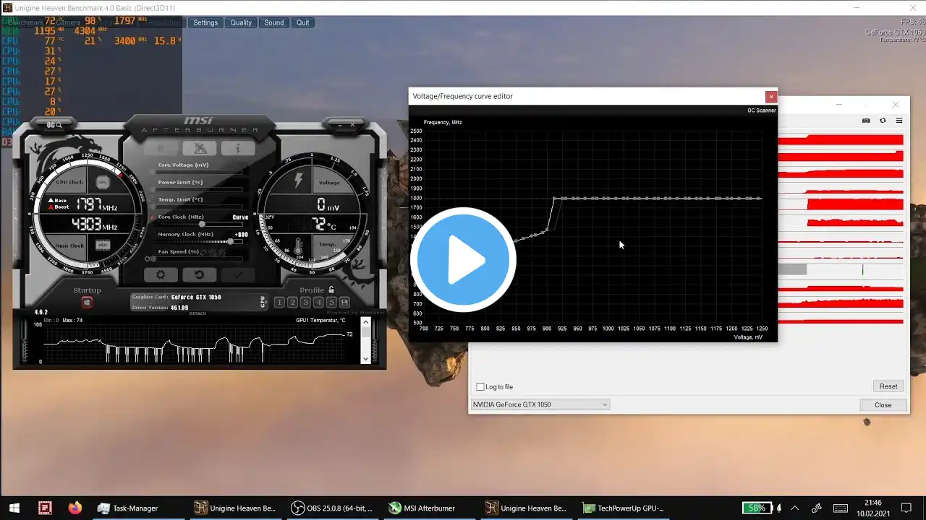Viewport: 926px width, 520px height.
Task: Click the Reset button in GPU-Z
Action: 888,386
